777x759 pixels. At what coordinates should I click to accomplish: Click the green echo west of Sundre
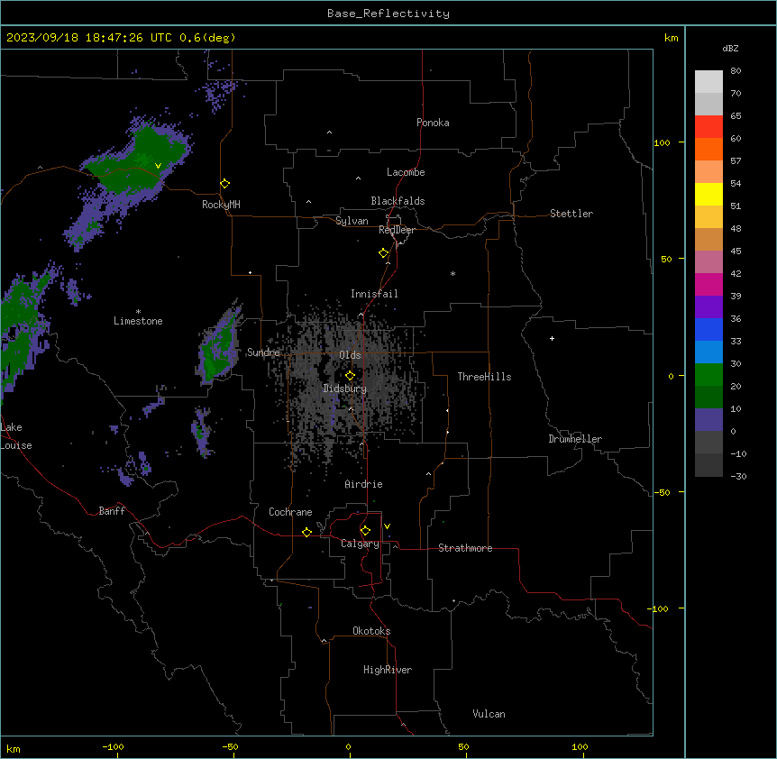click(218, 349)
